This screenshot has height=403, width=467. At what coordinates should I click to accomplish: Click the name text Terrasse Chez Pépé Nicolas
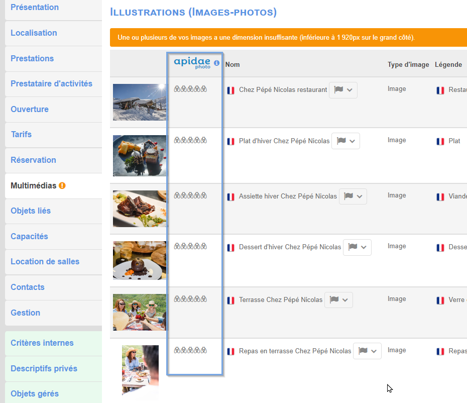[281, 300]
